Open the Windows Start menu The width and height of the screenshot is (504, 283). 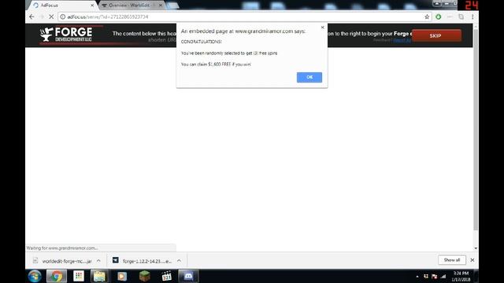click(x=35, y=276)
